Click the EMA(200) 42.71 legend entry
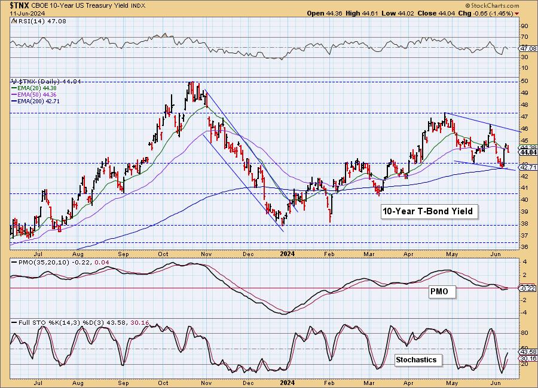The height and width of the screenshot is (388, 538). 35,101
